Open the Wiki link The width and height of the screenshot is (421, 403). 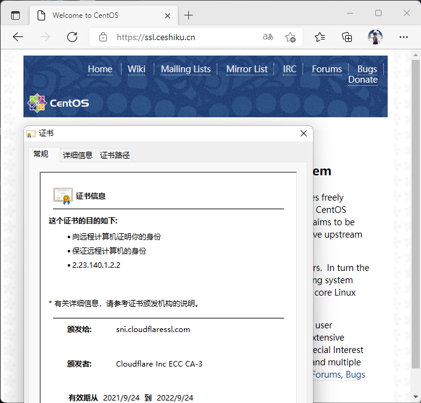(x=136, y=69)
